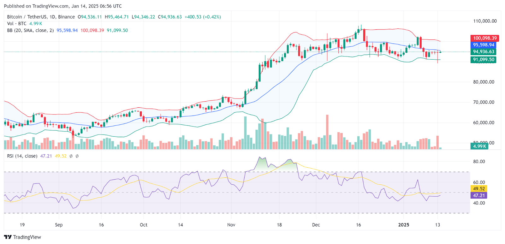Click the Nov date on time axis

click(231, 225)
